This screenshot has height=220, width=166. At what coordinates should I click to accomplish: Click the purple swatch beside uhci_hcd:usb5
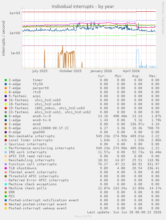(6, 100)
